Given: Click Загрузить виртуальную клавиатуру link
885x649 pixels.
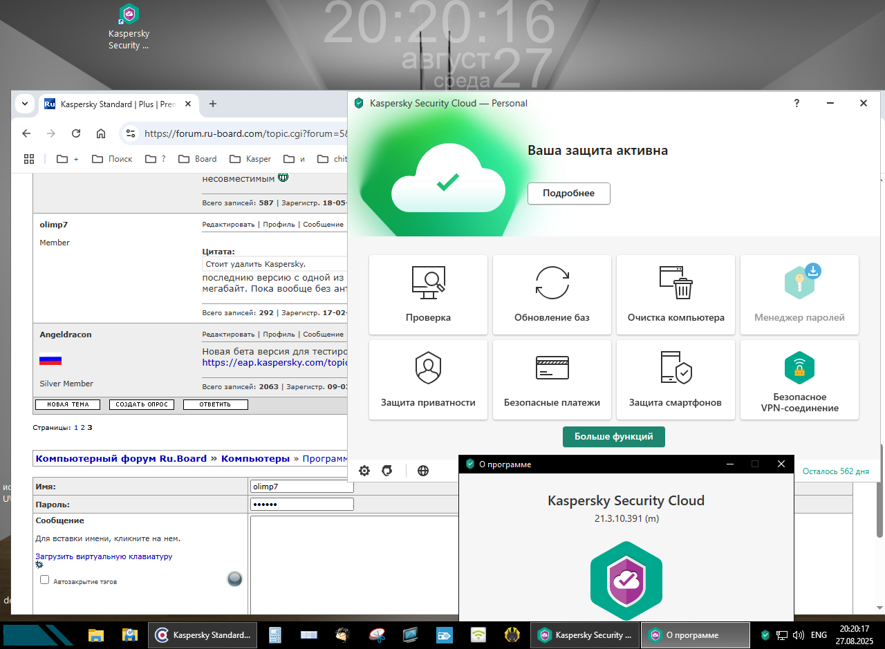Looking at the screenshot, I should tap(104, 556).
